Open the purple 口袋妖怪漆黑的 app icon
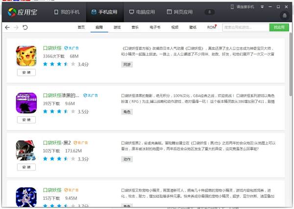The height and width of the screenshot is (209, 294). [26, 103]
